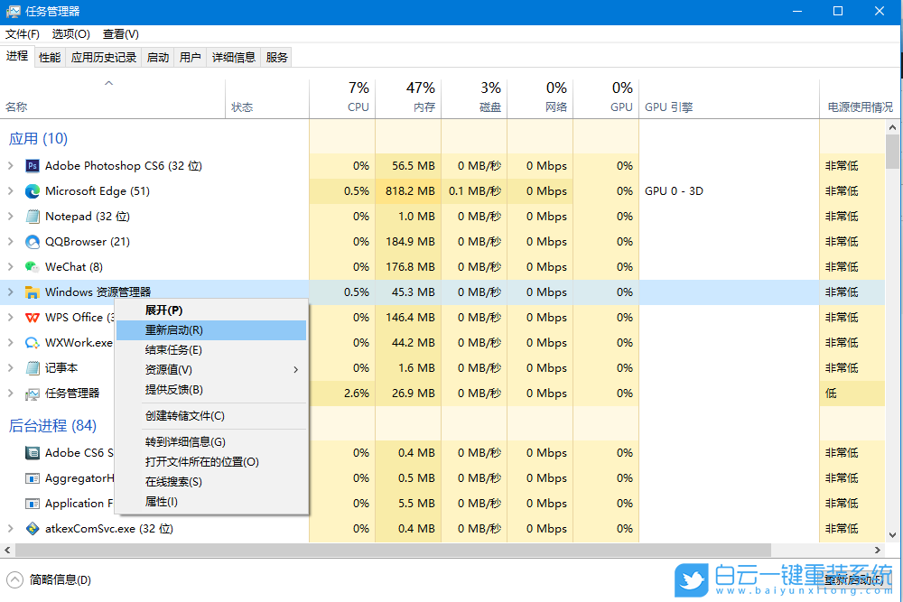The image size is (903, 602).
Task: Click the 任务管理器 title bar icon
Action: [x=13, y=11]
